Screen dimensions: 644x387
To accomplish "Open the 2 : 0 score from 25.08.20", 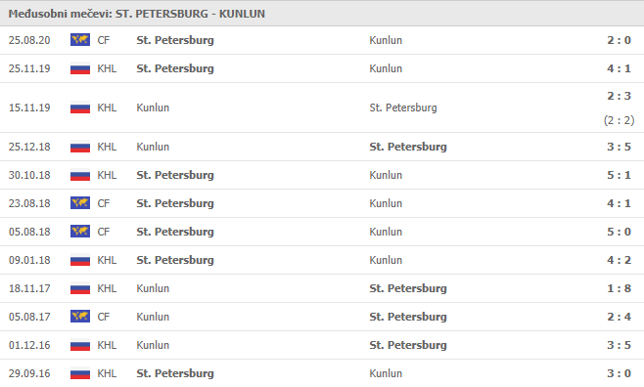I will point(619,40).
